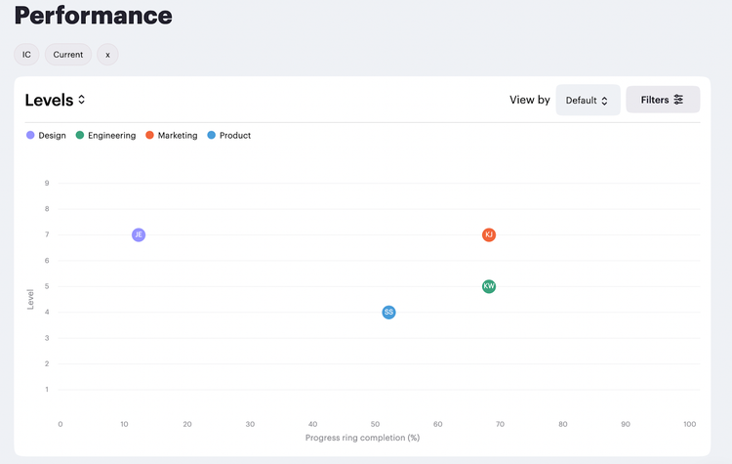Click the Performance page heading
Viewport: 732px width, 464px height.
pyautogui.click(x=94, y=16)
